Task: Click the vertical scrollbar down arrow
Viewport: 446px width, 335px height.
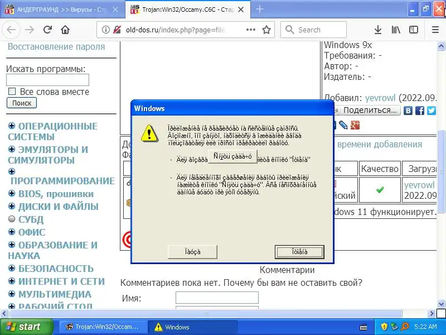Action: click(441, 304)
